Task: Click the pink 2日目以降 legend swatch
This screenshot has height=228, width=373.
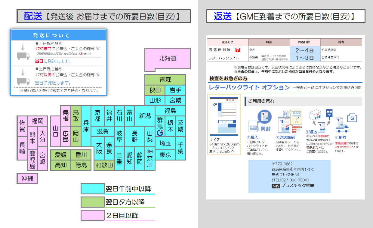Action: pos(92,215)
